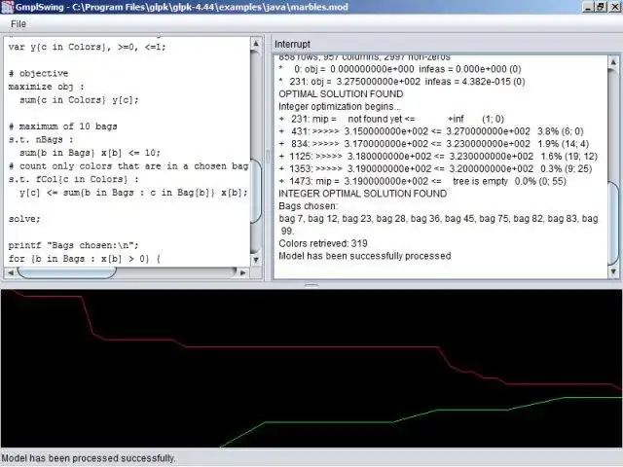Click the 'Bags chosen:' output line

309,206
